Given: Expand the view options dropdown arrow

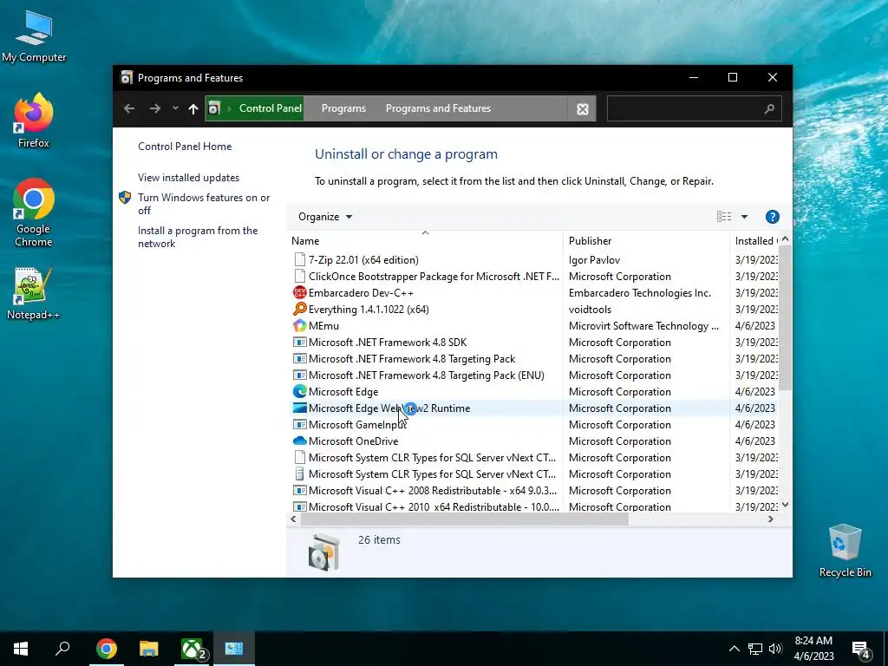Looking at the screenshot, I should coord(744,217).
